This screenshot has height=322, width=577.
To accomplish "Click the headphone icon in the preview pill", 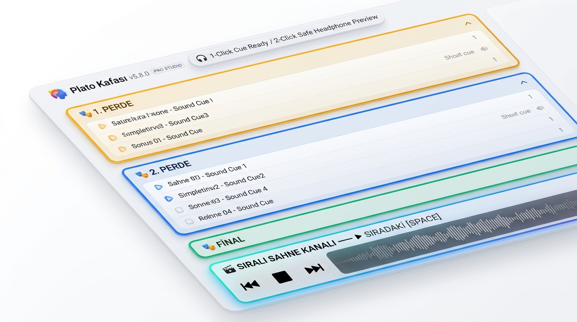I will click(x=202, y=58).
